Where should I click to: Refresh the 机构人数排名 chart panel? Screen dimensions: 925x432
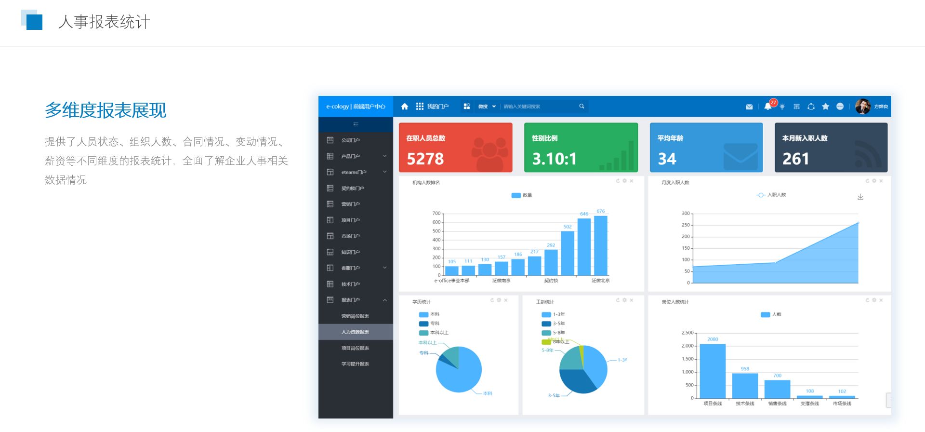point(618,181)
